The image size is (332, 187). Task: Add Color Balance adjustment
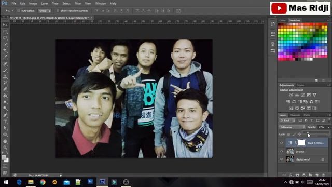coord(294,102)
